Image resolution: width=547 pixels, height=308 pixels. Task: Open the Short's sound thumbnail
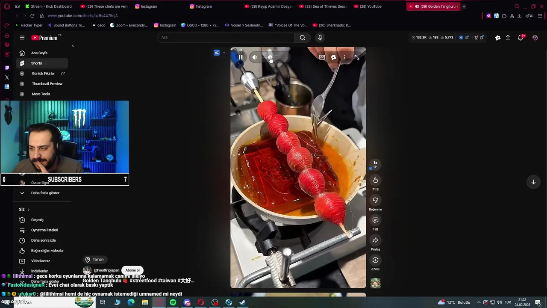[375, 283]
